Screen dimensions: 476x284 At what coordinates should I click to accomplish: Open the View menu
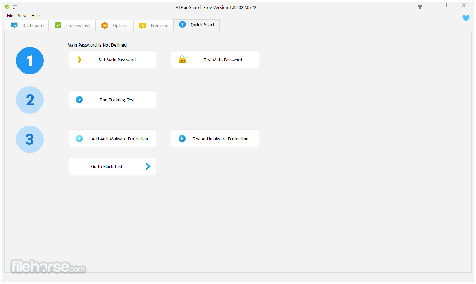[x=22, y=16]
